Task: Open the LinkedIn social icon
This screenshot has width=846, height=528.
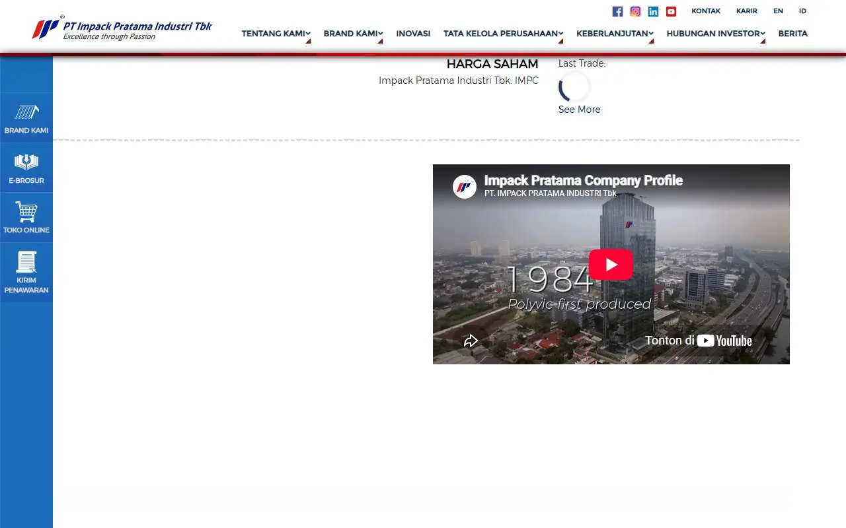Action: (x=653, y=11)
